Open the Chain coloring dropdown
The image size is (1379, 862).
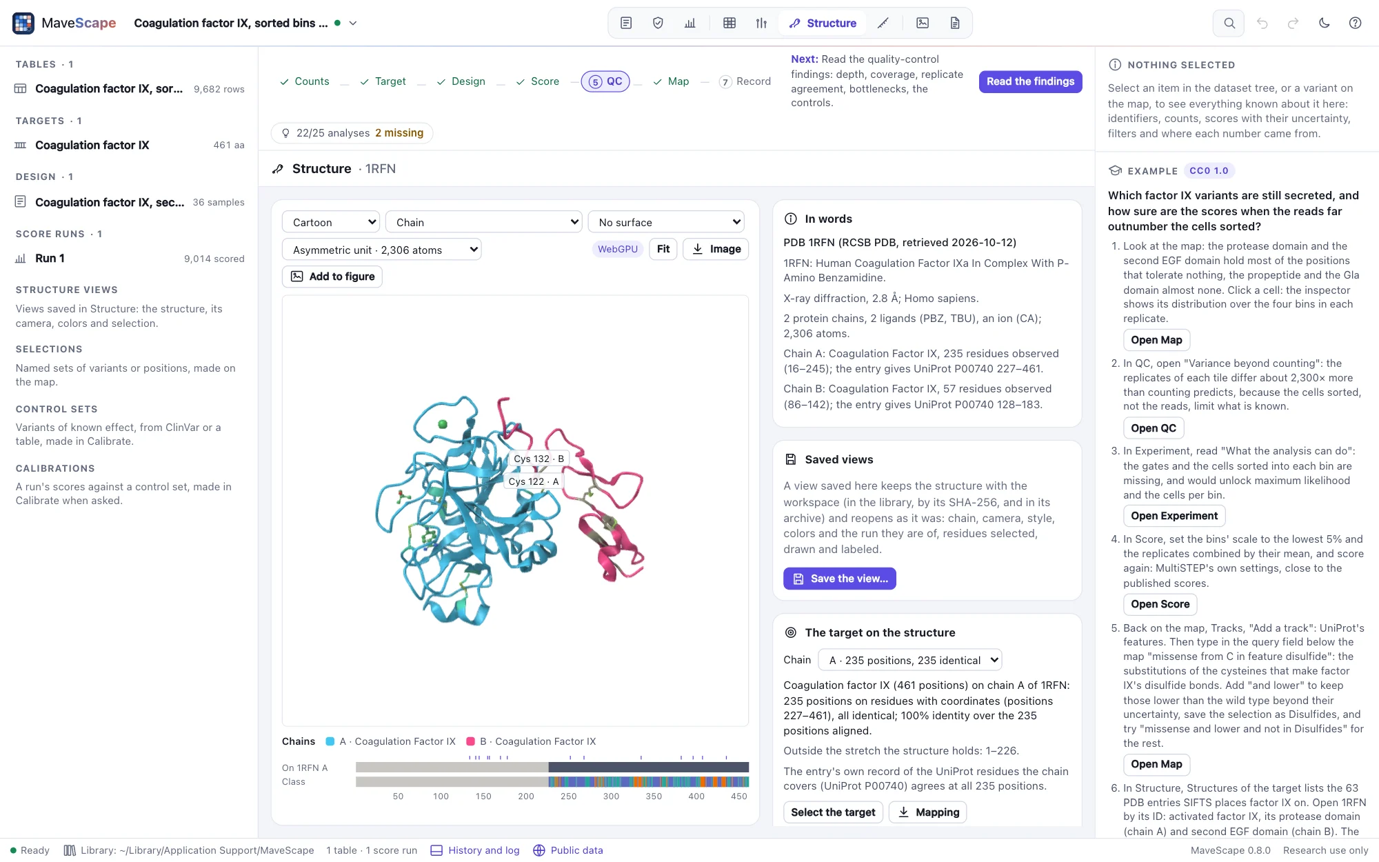484,222
